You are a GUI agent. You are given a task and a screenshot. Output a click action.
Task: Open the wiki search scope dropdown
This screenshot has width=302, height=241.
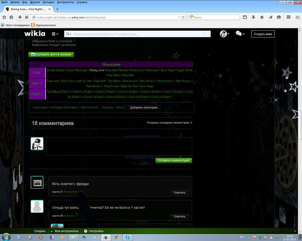[68, 34]
